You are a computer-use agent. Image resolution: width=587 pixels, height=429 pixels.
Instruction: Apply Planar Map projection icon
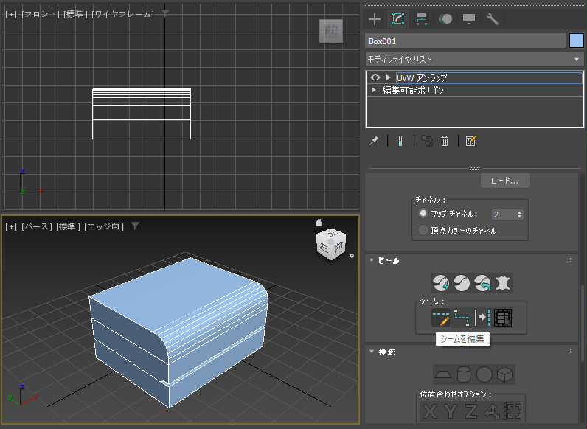443,374
